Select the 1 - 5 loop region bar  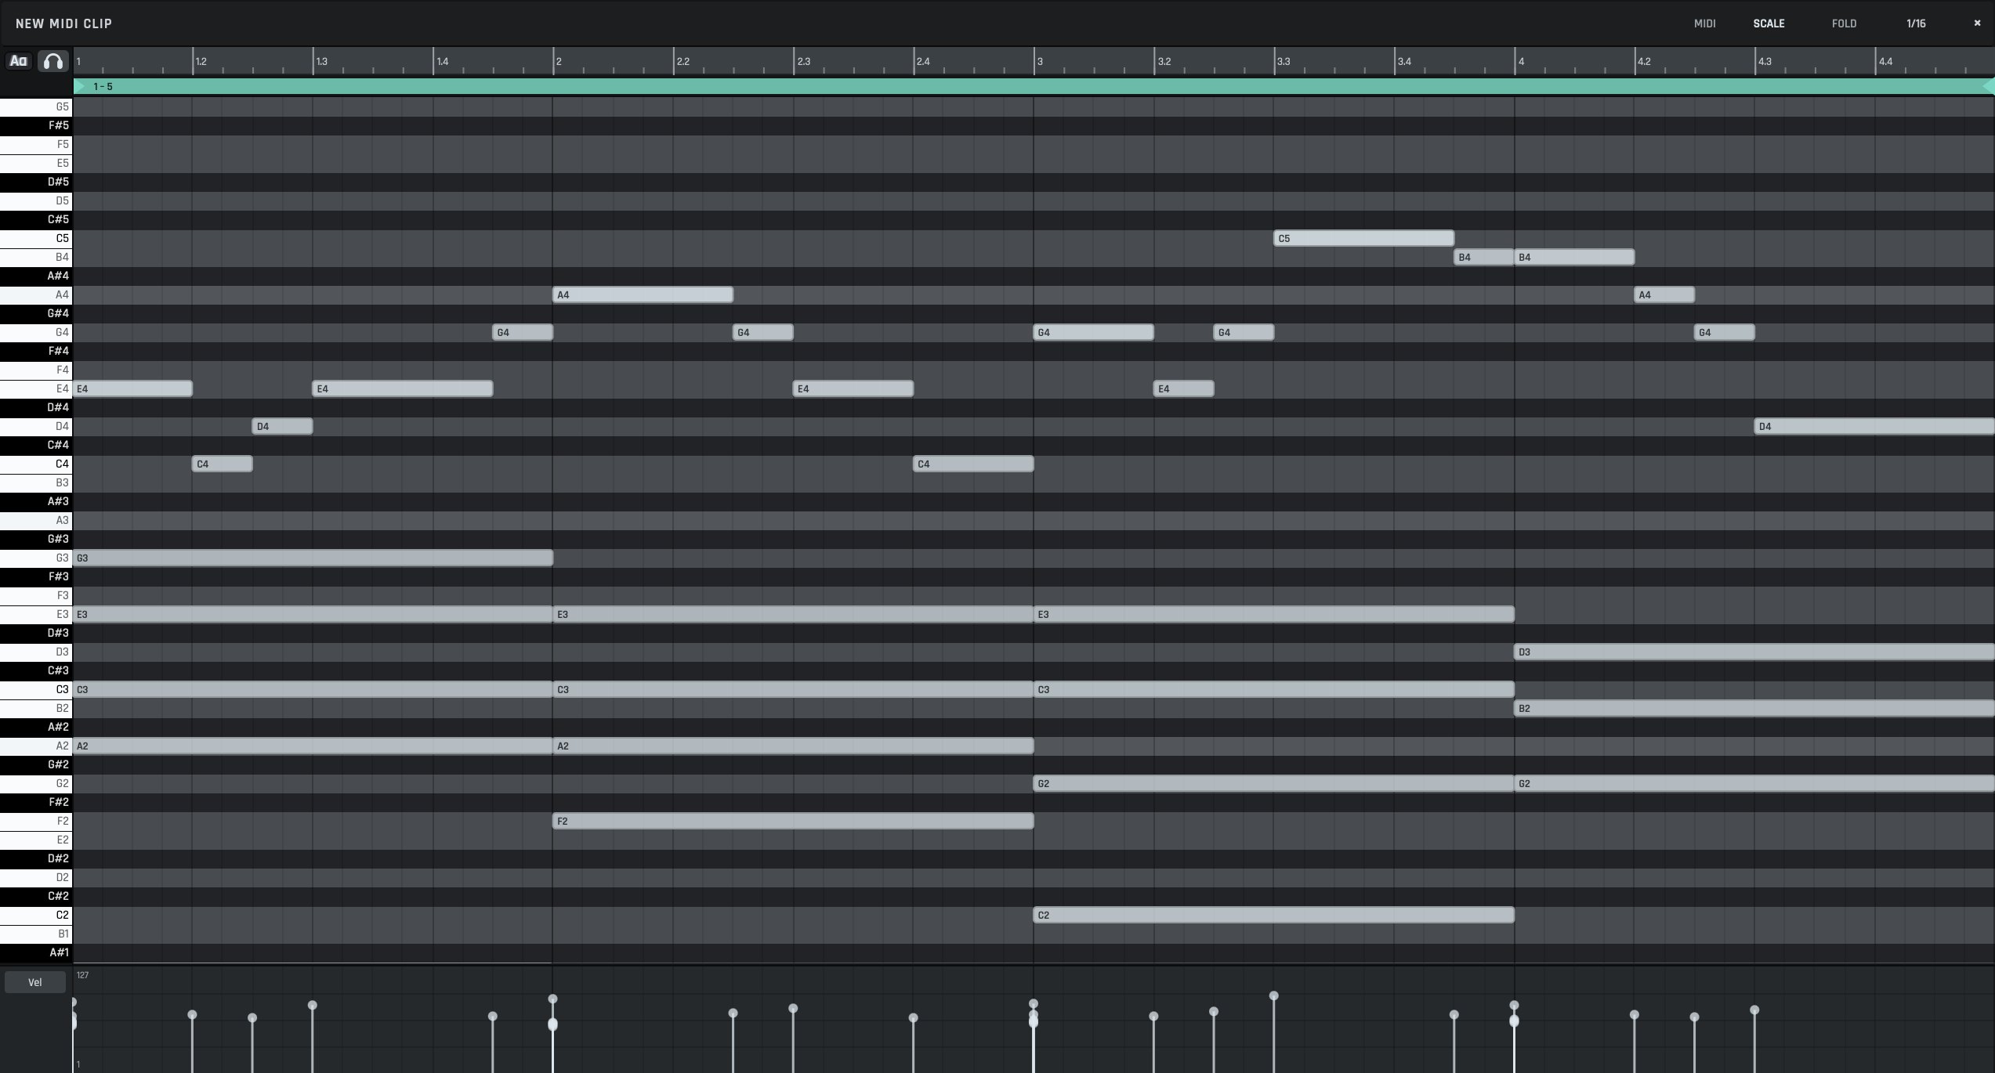tap(1034, 86)
